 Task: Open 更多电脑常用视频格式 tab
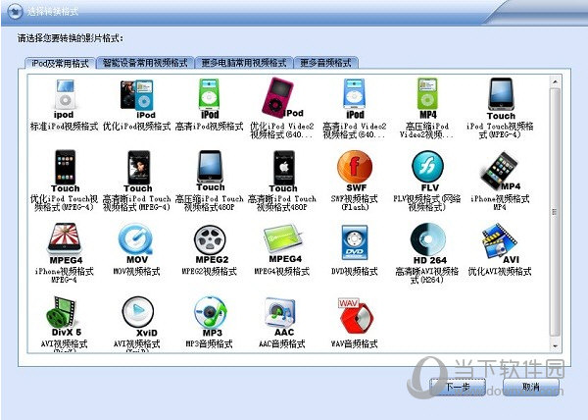click(244, 62)
